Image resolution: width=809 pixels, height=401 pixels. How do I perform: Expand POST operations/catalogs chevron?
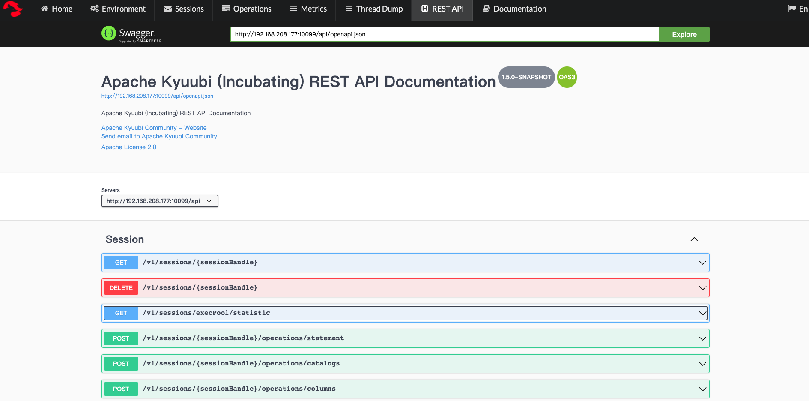pos(702,364)
